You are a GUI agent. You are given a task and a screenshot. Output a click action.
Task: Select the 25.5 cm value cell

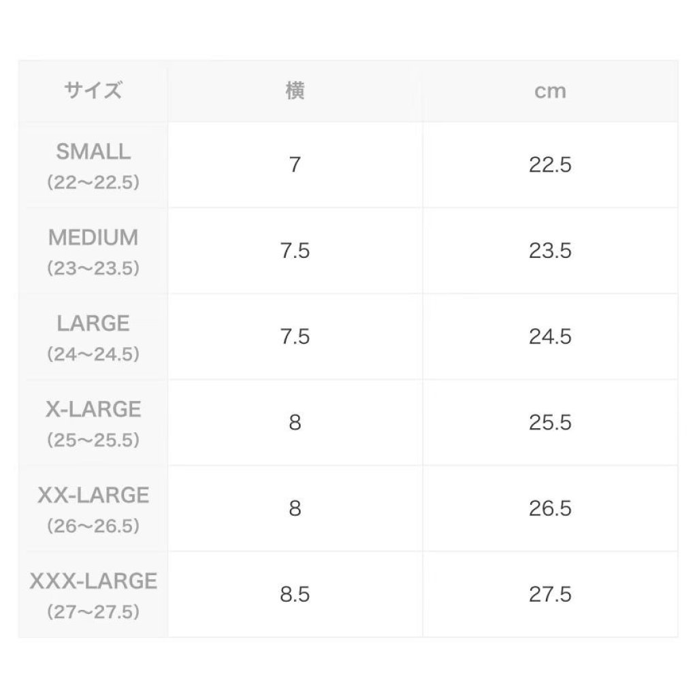point(550,423)
